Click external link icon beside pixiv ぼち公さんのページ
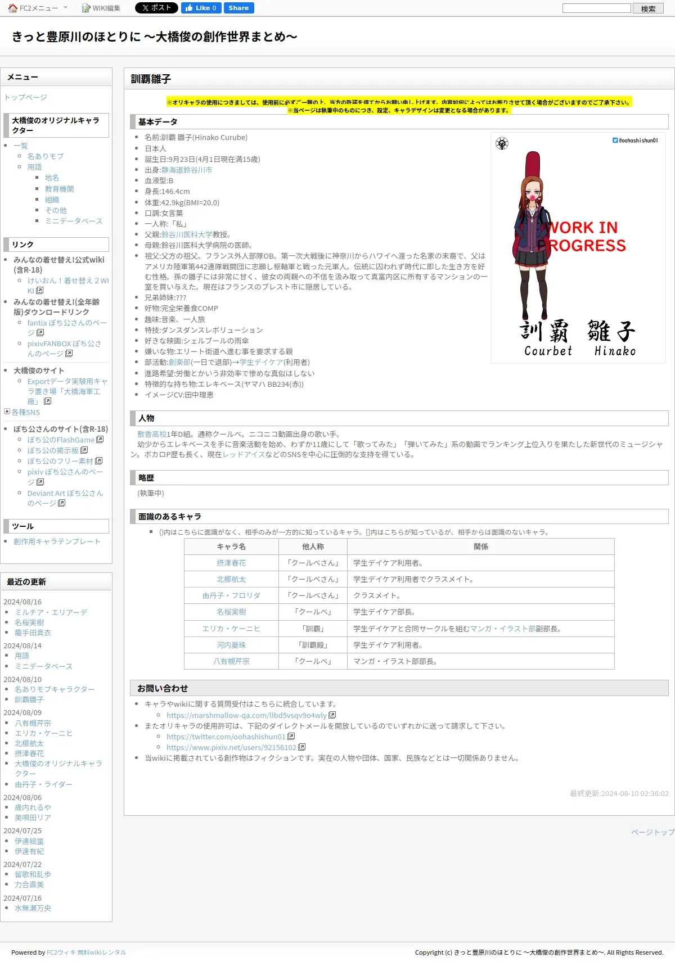Image resolution: width=675 pixels, height=962 pixels. click(40, 482)
